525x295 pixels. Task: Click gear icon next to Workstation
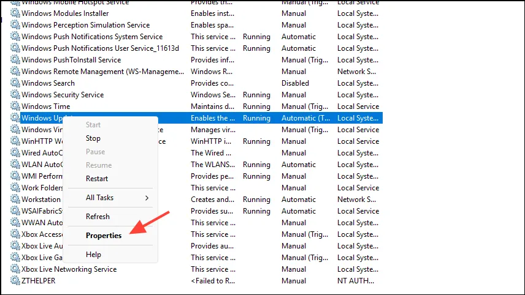[15, 200]
